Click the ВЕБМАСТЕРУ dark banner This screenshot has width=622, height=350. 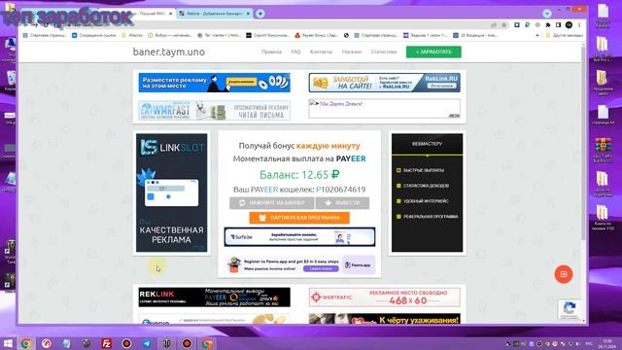click(427, 192)
